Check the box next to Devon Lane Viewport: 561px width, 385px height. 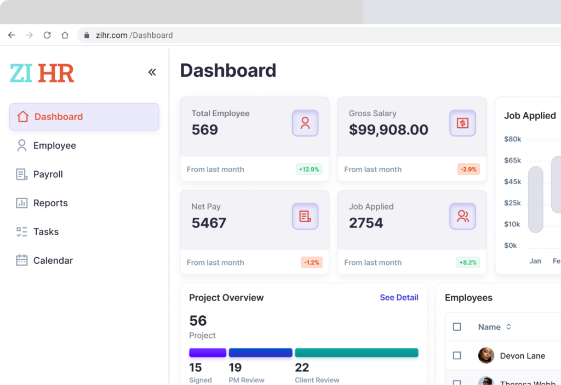click(x=457, y=355)
